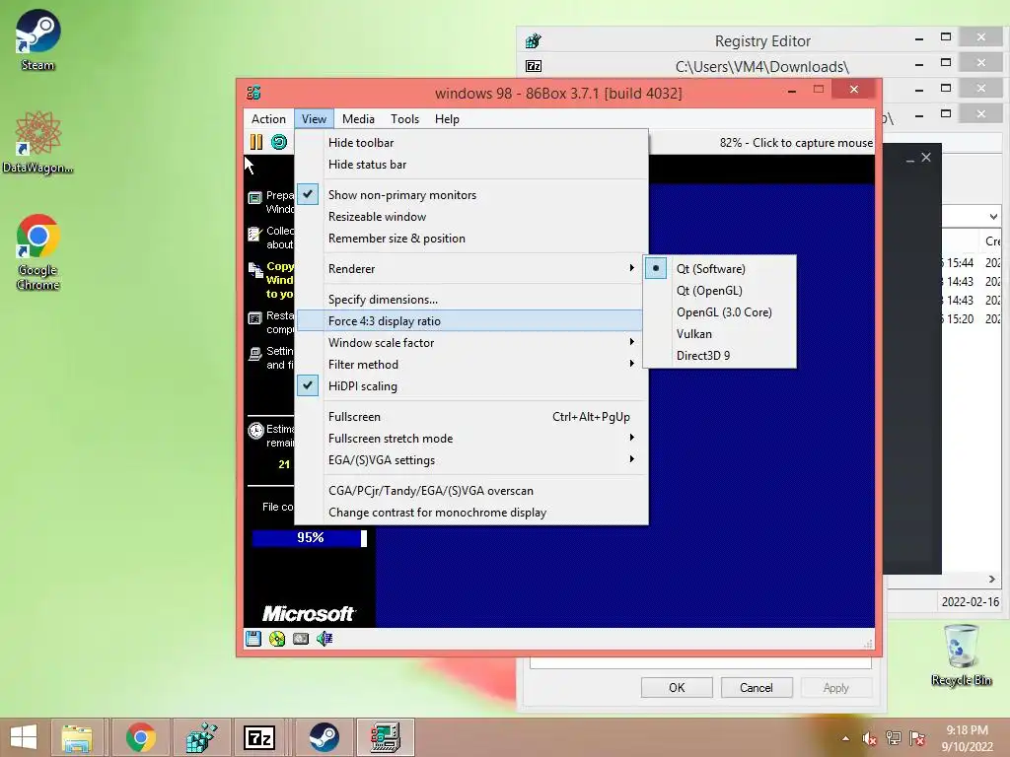Toggle HiDPI scaling option
The height and width of the screenshot is (757, 1010).
(x=471, y=386)
